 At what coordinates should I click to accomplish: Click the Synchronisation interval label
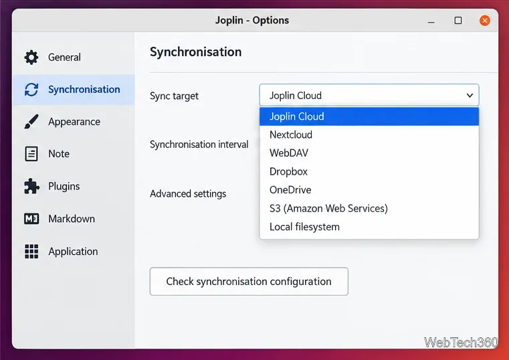tap(199, 144)
